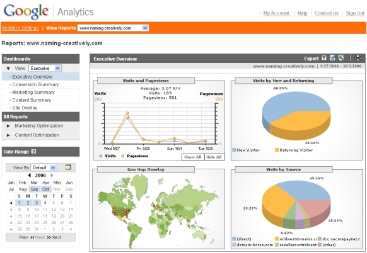Select Oct month in calendar
367x253 pixels.
(x=45, y=189)
